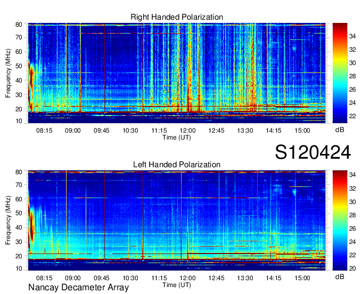Click the "dB" unit label beside Left Handed colorbar
Viewport: 362px width, 294px height.
click(340, 277)
